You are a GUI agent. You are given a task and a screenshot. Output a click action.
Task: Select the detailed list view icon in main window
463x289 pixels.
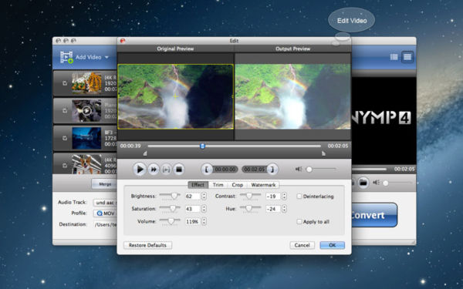407,57
